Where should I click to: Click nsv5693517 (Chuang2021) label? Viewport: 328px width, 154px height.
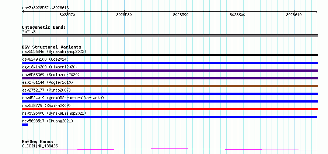tap(48, 121)
